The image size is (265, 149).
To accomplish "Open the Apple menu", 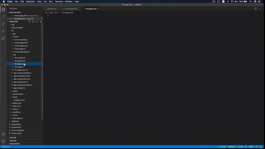I will pyautogui.click(x=4, y=2).
